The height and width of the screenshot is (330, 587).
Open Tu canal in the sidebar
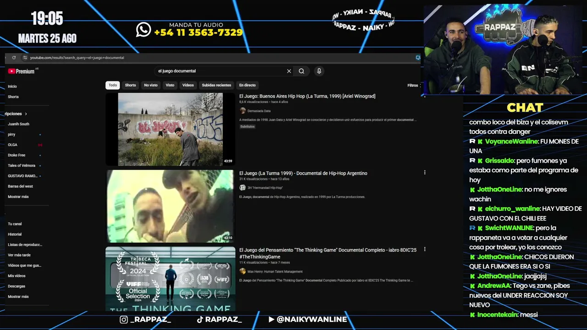[x=15, y=224]
